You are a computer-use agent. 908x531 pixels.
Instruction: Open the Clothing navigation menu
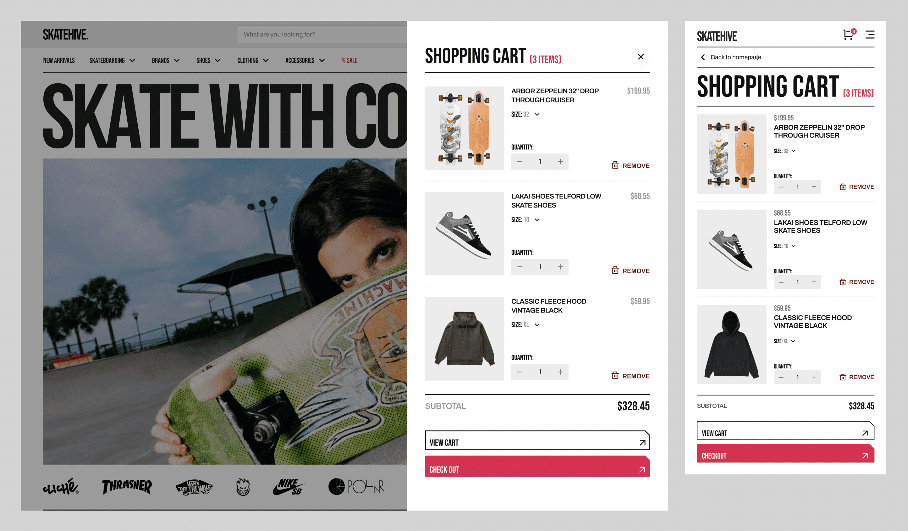[x=253, y=60]
